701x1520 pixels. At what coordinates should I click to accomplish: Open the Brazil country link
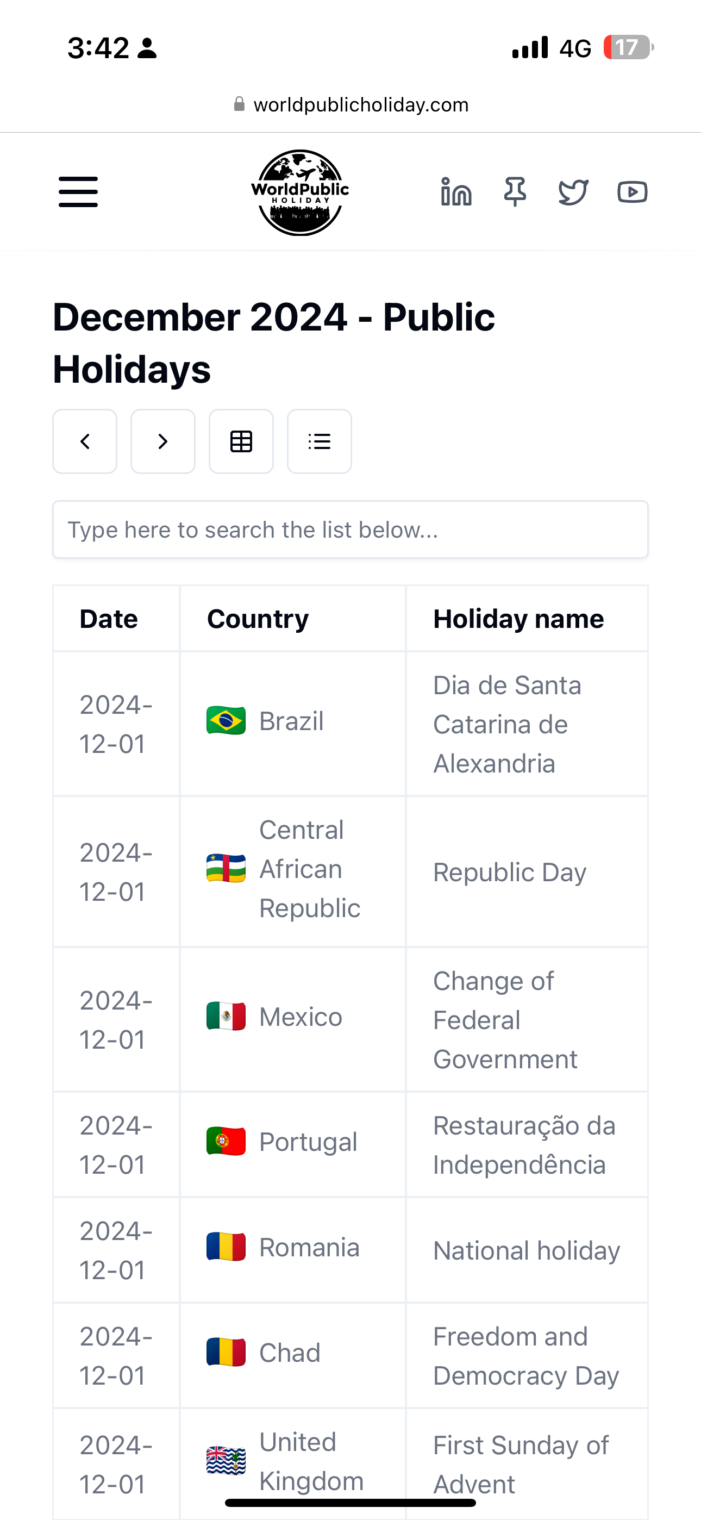291,721
